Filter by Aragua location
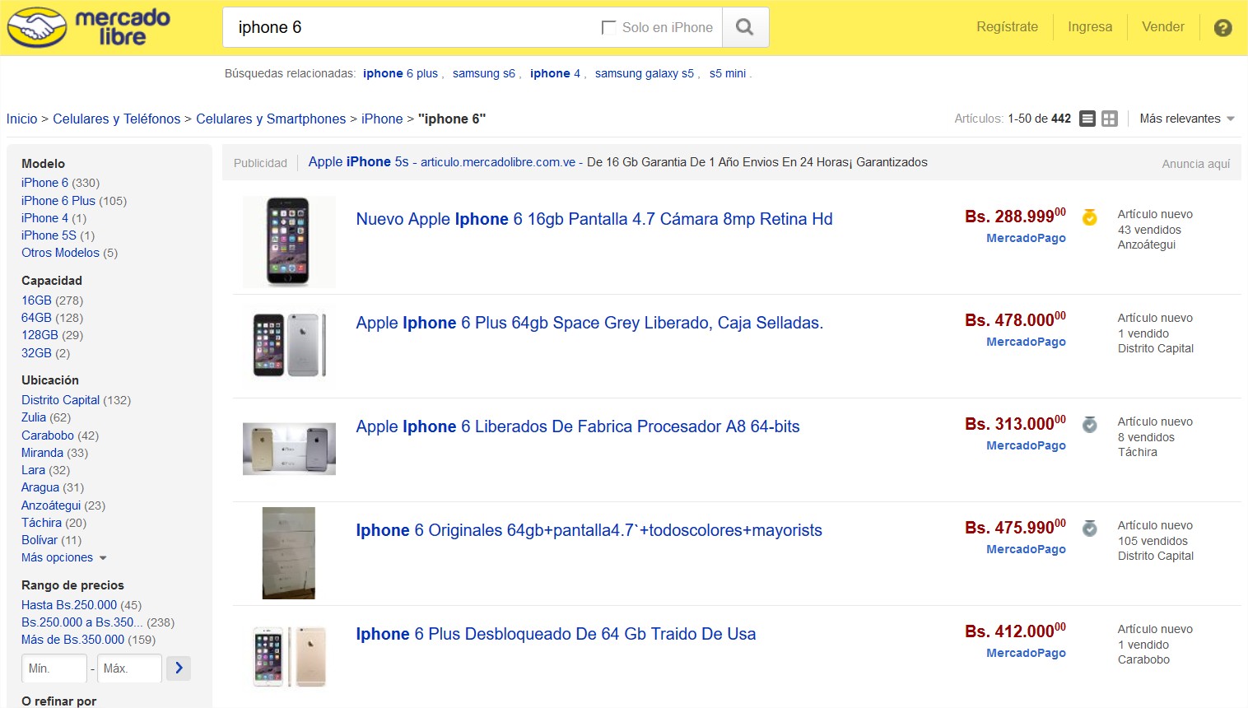 (x=40, y=487)
